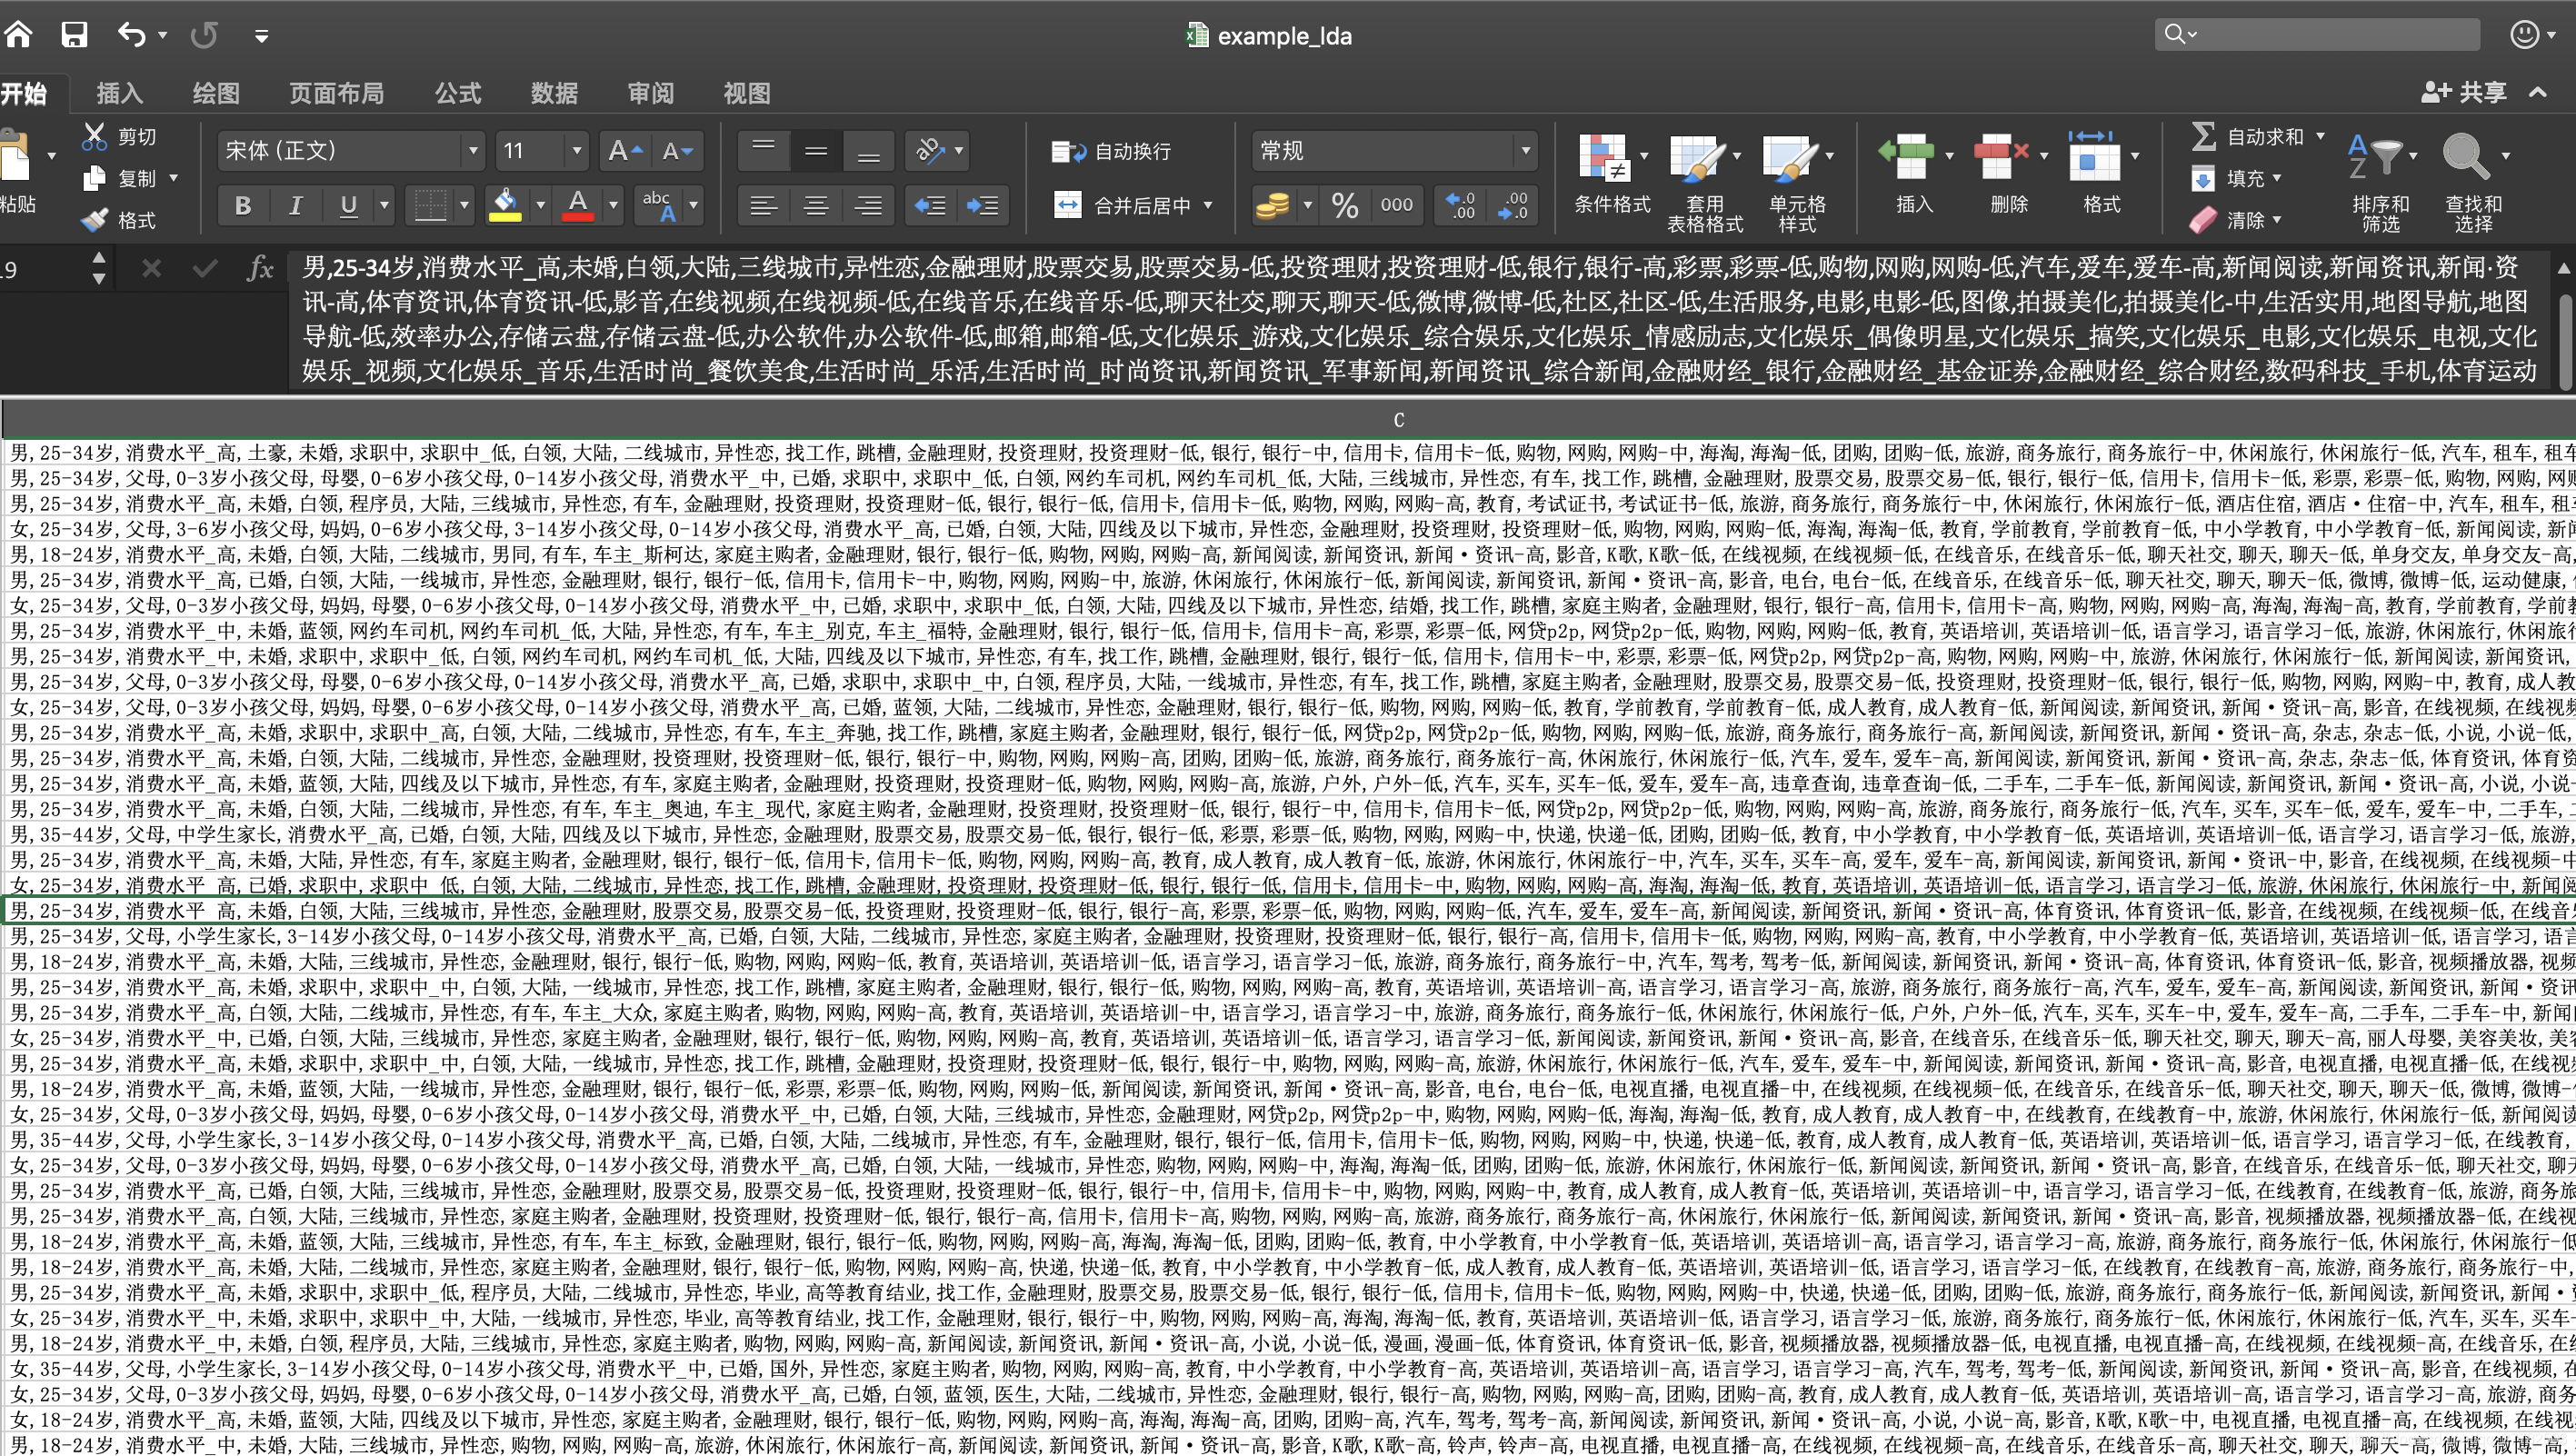
Task: Toggle Italic formatting
Action: click(x=295, y=206)
